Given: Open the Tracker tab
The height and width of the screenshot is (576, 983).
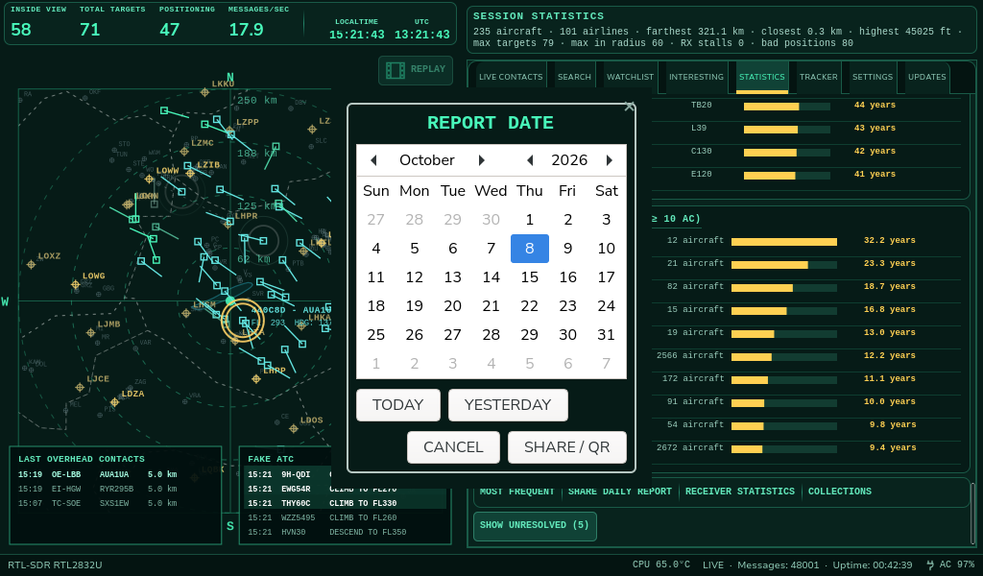Looking at the screenshot, I should (x=818, y=77).
